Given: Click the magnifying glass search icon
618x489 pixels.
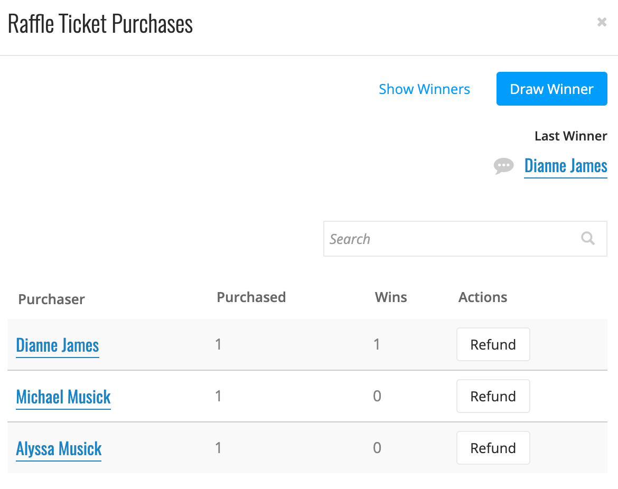Looking at the screenshot, I should (588, 238).
